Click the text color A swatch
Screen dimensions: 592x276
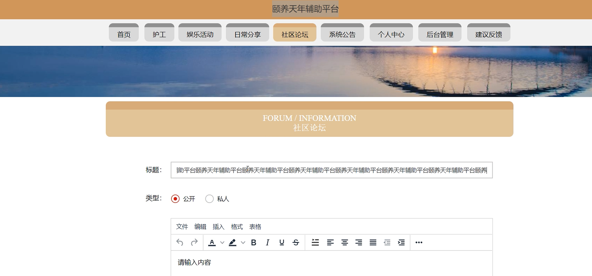tap(212, 242)
